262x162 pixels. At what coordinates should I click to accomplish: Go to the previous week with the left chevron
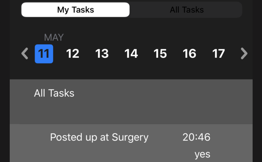[25, 54]
